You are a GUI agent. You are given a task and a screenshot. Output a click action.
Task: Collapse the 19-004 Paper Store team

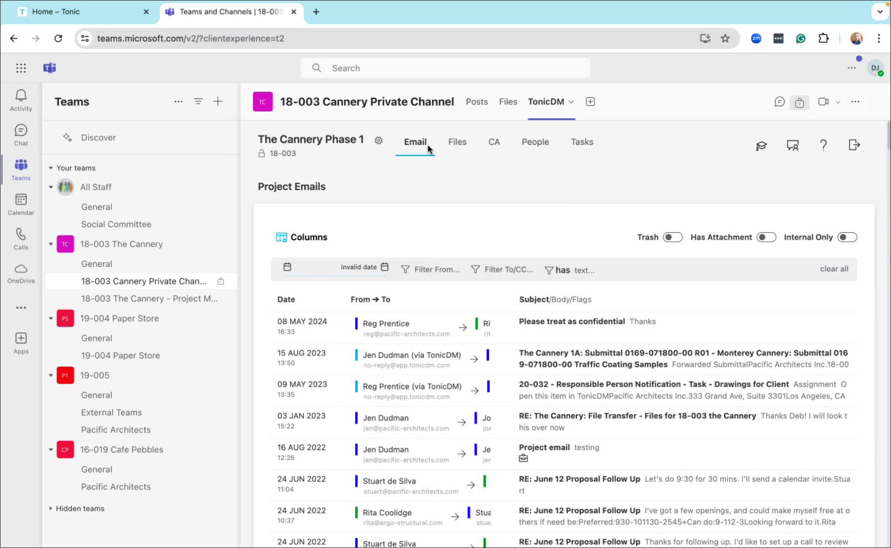[51, 318]
